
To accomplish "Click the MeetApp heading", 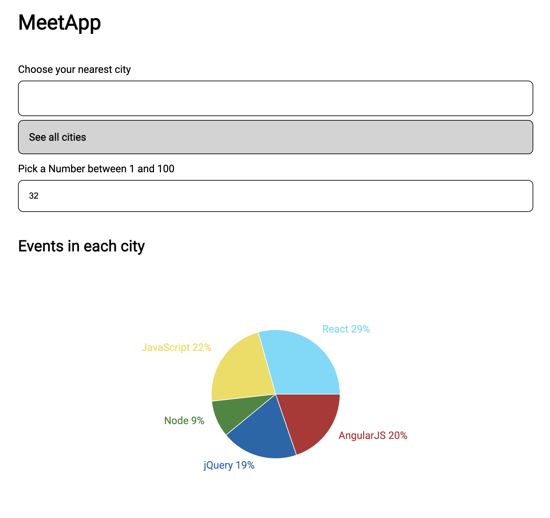I will point(60,23).
